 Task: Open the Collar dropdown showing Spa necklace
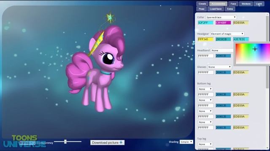[x=221, y=17]
